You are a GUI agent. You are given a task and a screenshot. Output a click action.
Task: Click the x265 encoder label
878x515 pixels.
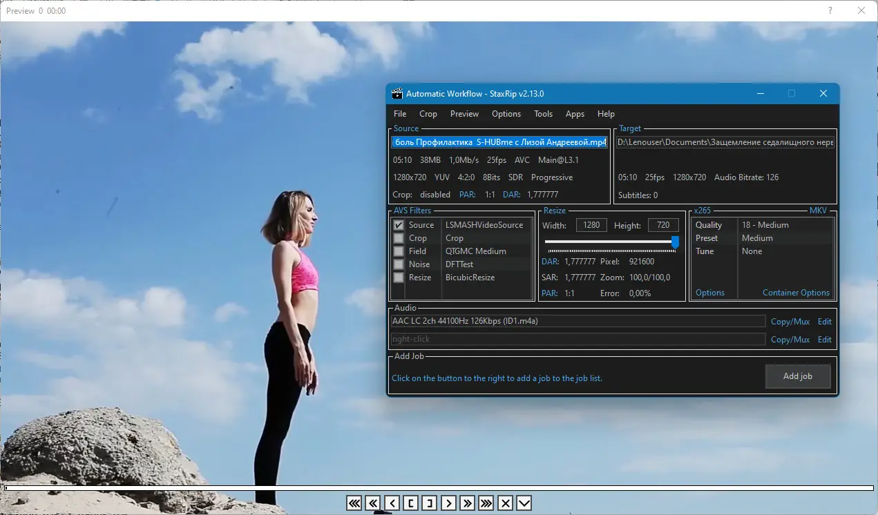click(703, 211)
